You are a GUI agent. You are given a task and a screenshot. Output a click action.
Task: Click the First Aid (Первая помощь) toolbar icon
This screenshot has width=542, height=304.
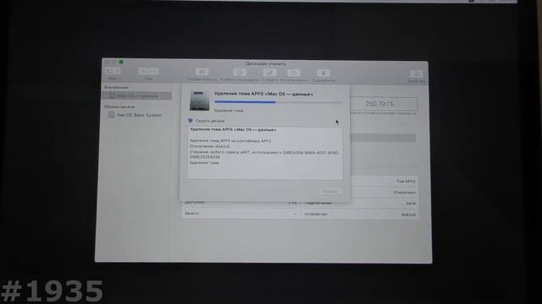click(202, 72)
